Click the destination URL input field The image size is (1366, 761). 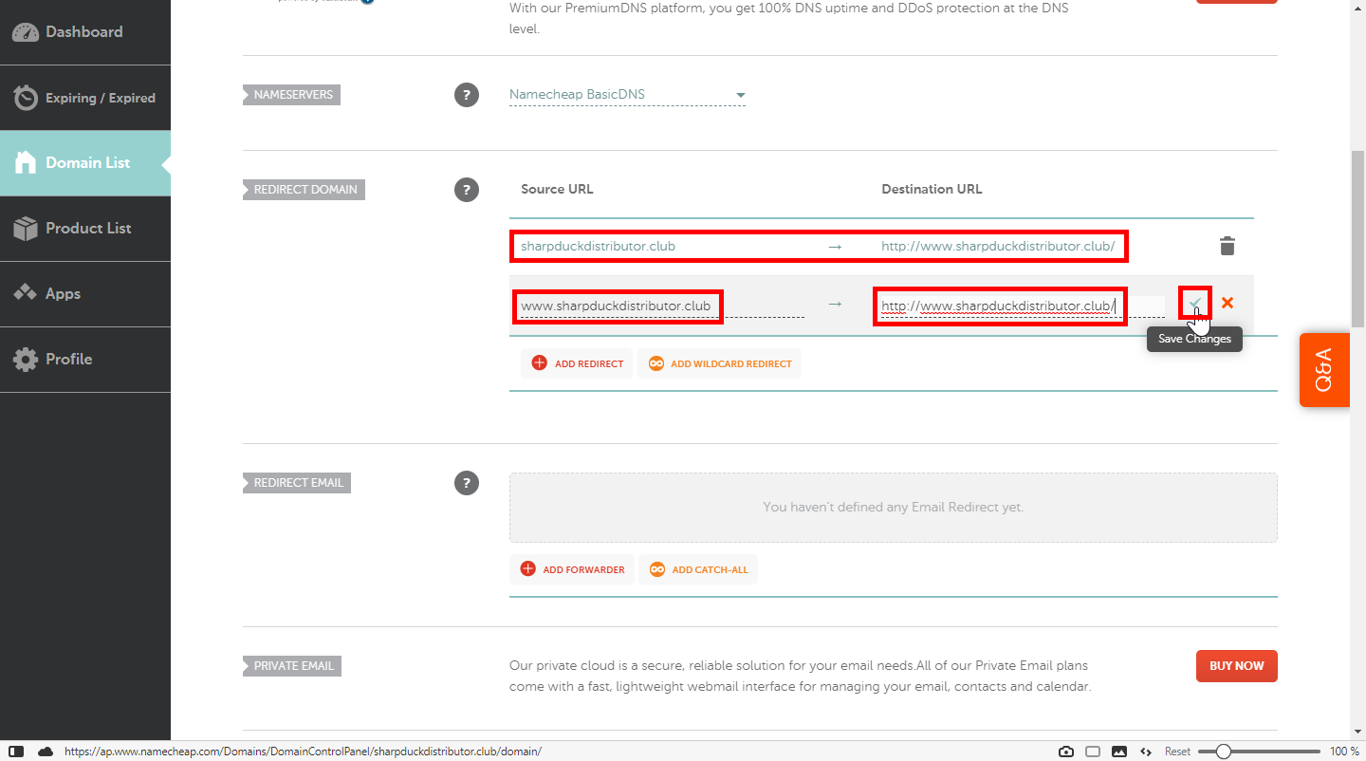coord(1023,306)
